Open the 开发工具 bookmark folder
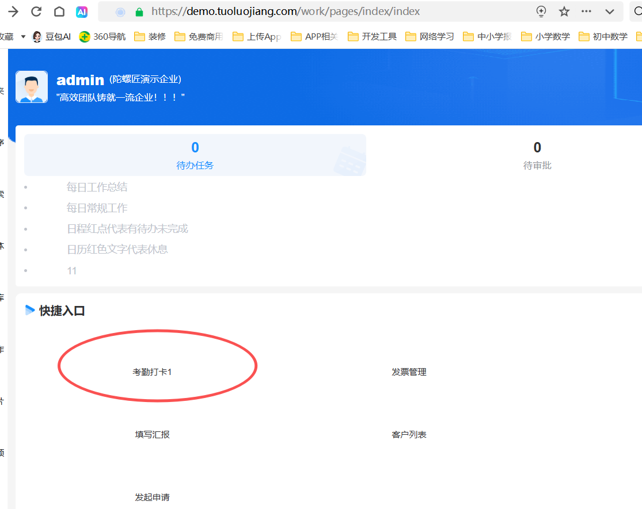Screen dimensions: 642x509 [373, 37]
